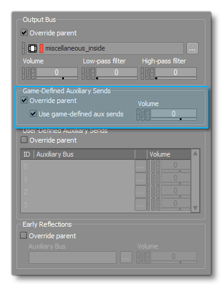Viewport: 223px width, 287px height.
Task: Click the miscellaneous_inside output bus field
Action: pos(105,48)
